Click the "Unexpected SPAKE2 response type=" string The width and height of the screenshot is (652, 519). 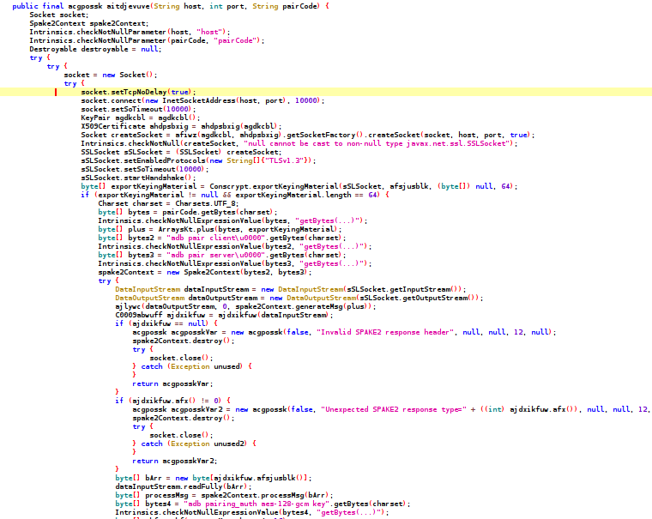point(394,410)
